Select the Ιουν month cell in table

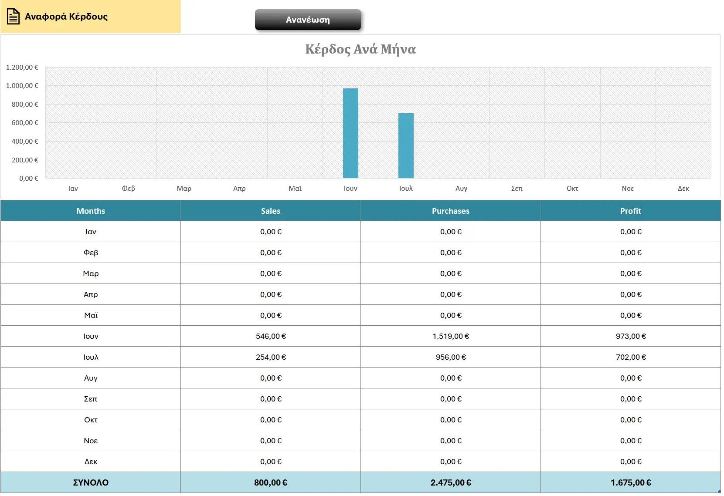coord(91,336)
